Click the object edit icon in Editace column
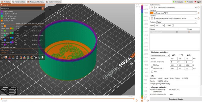Image resolution: width=202 pixels, height=102 pixels. click(189, 32)
